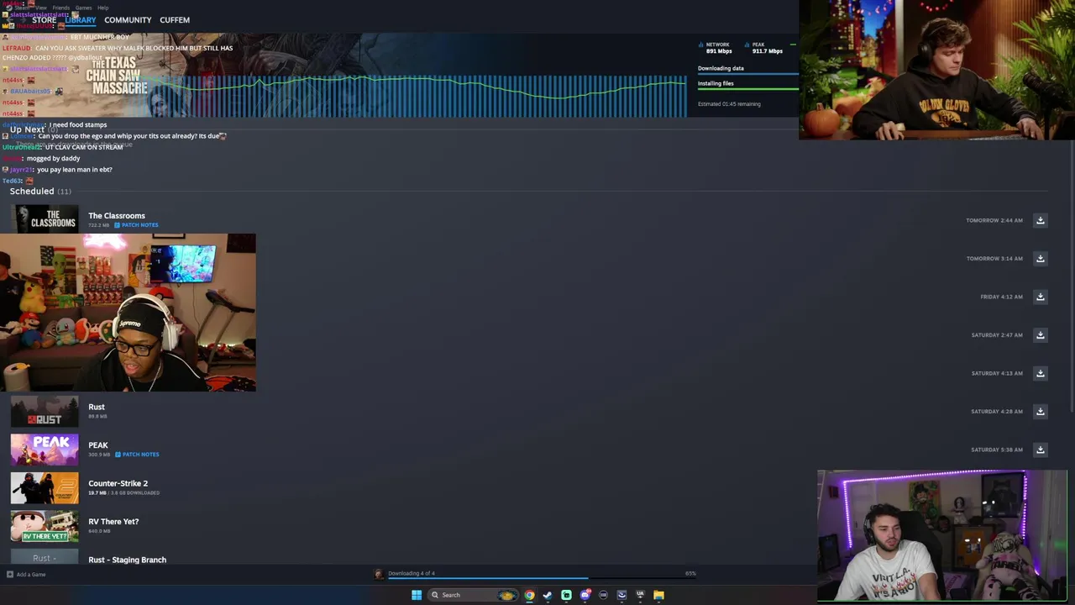The width and height of the screenshot is (1075, 605).
Task: Open the CUFFEM profile tab
Action: [x=175, y=20]
